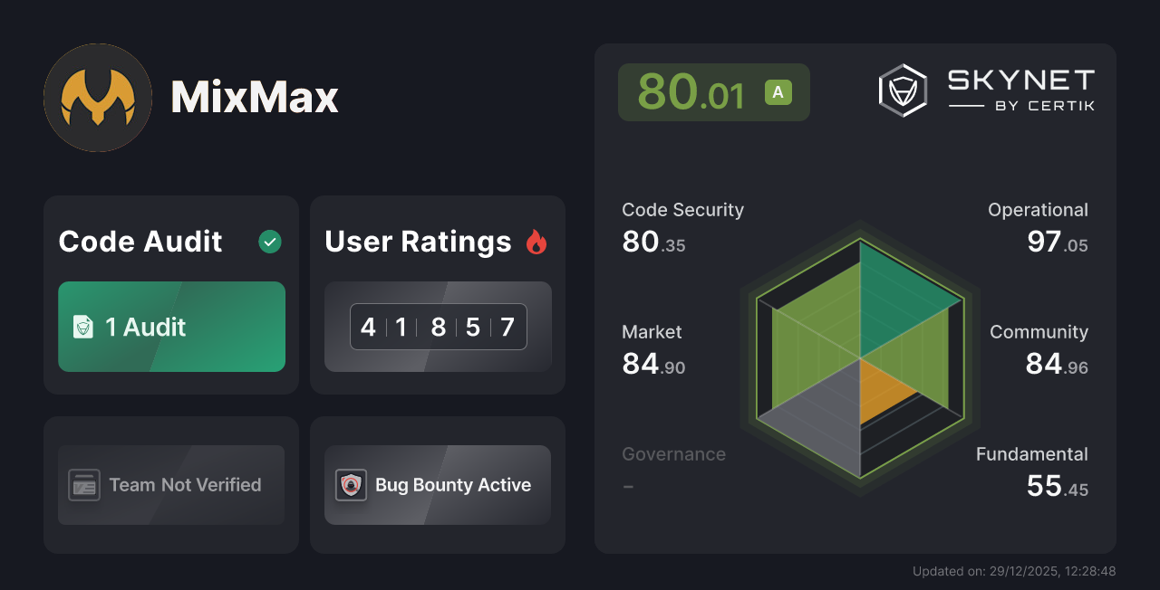
Task: Select the green checkmark on Code Audit
Action: tap(269, 241)
